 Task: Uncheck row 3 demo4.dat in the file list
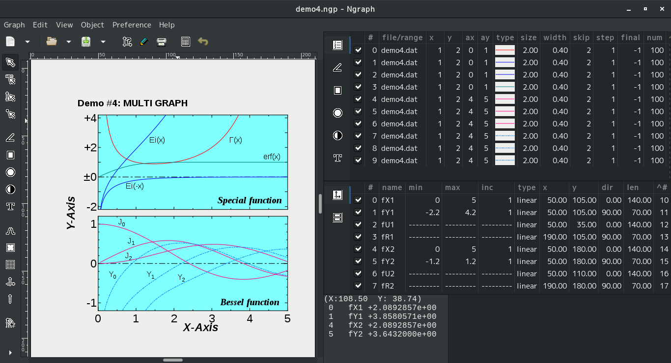pyautogui.click(x=358, y=87)
